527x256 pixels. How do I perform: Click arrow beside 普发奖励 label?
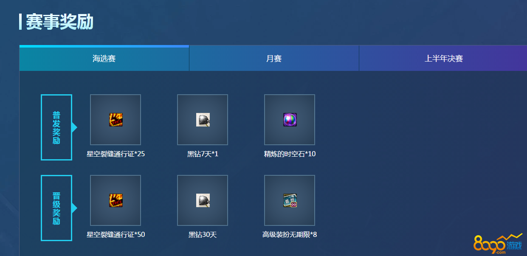click(74, 127)
